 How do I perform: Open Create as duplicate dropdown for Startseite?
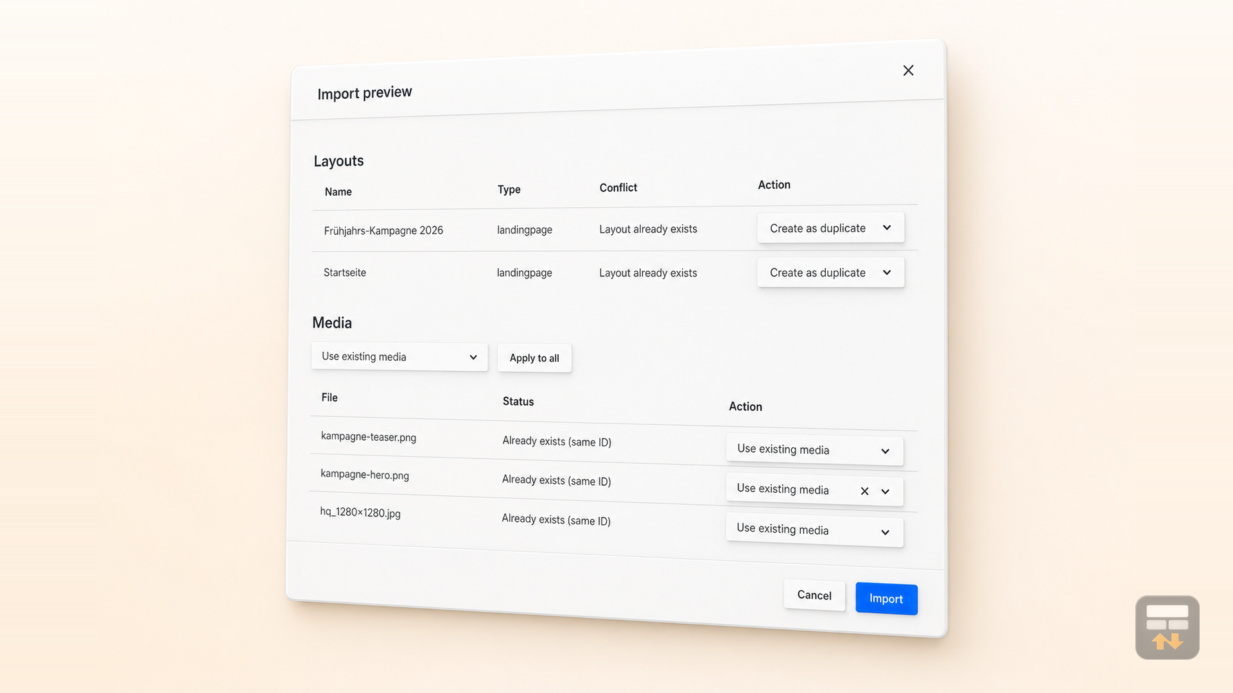point(830,273)
